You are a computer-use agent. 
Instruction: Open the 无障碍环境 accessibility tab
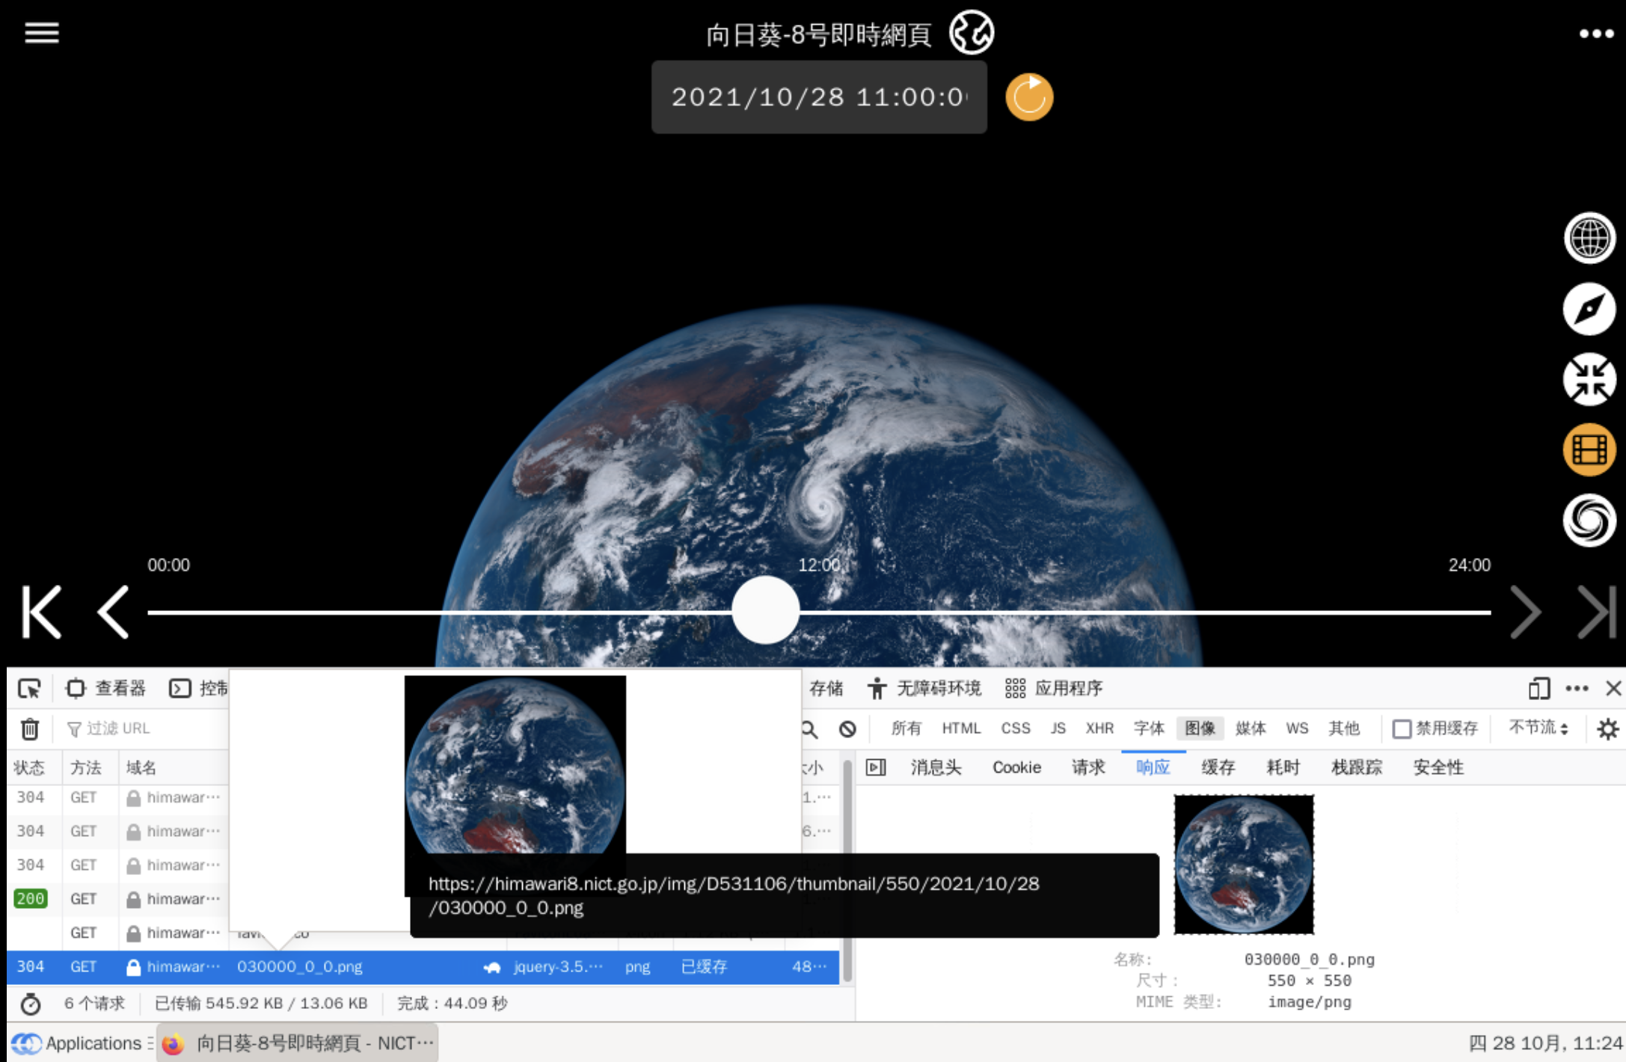(924, 688)
